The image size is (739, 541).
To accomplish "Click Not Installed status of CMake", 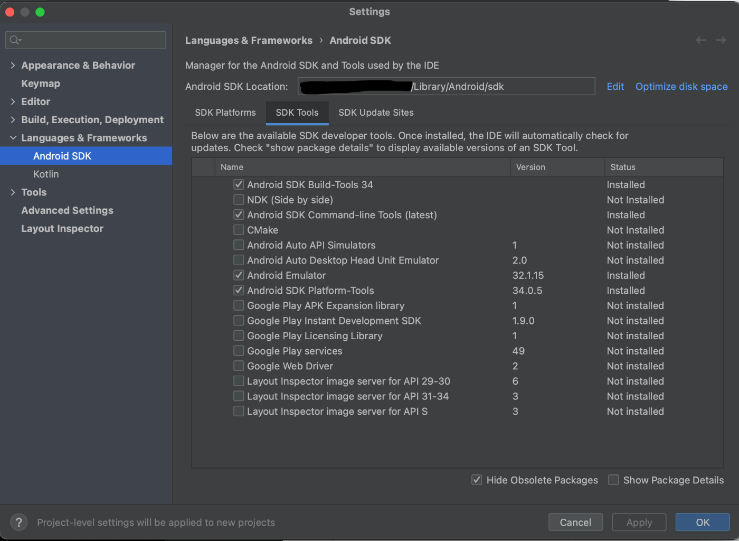I will pos(636,230).
